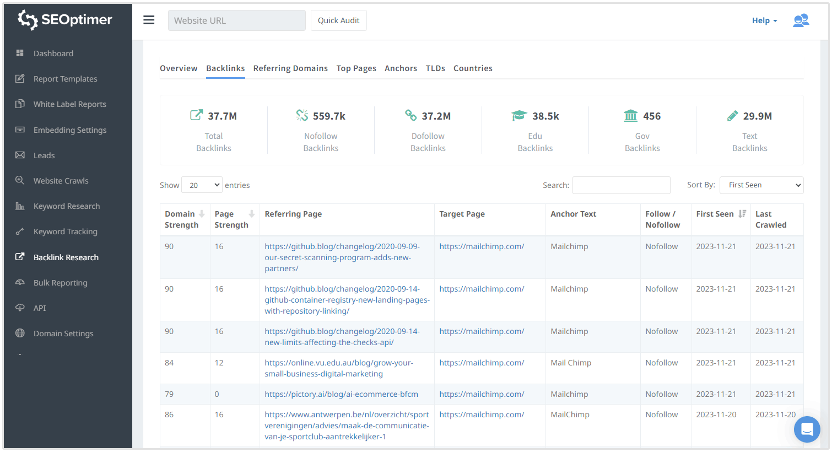Image resolution: width=832 pixels, height=452 pixels.
Task: Switch to the Referring Domains tab
Action: pyautogui.click(x=290, y=68)
